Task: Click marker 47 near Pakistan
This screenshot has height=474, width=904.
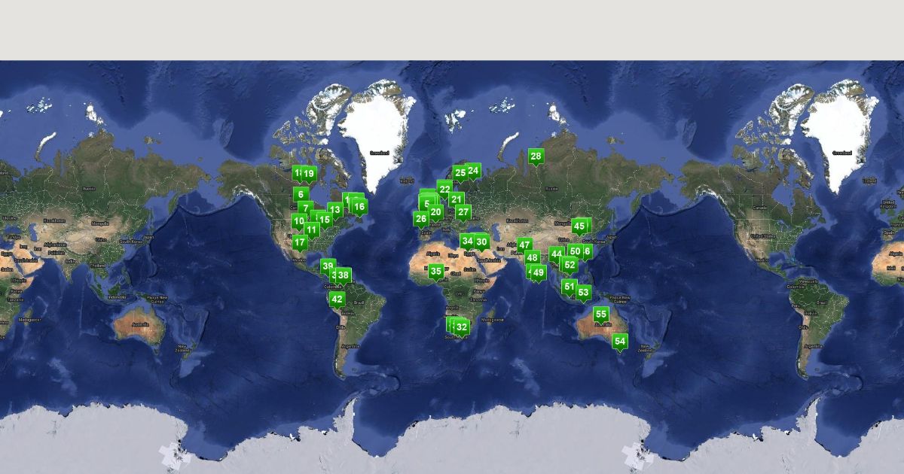Action: 524,245
